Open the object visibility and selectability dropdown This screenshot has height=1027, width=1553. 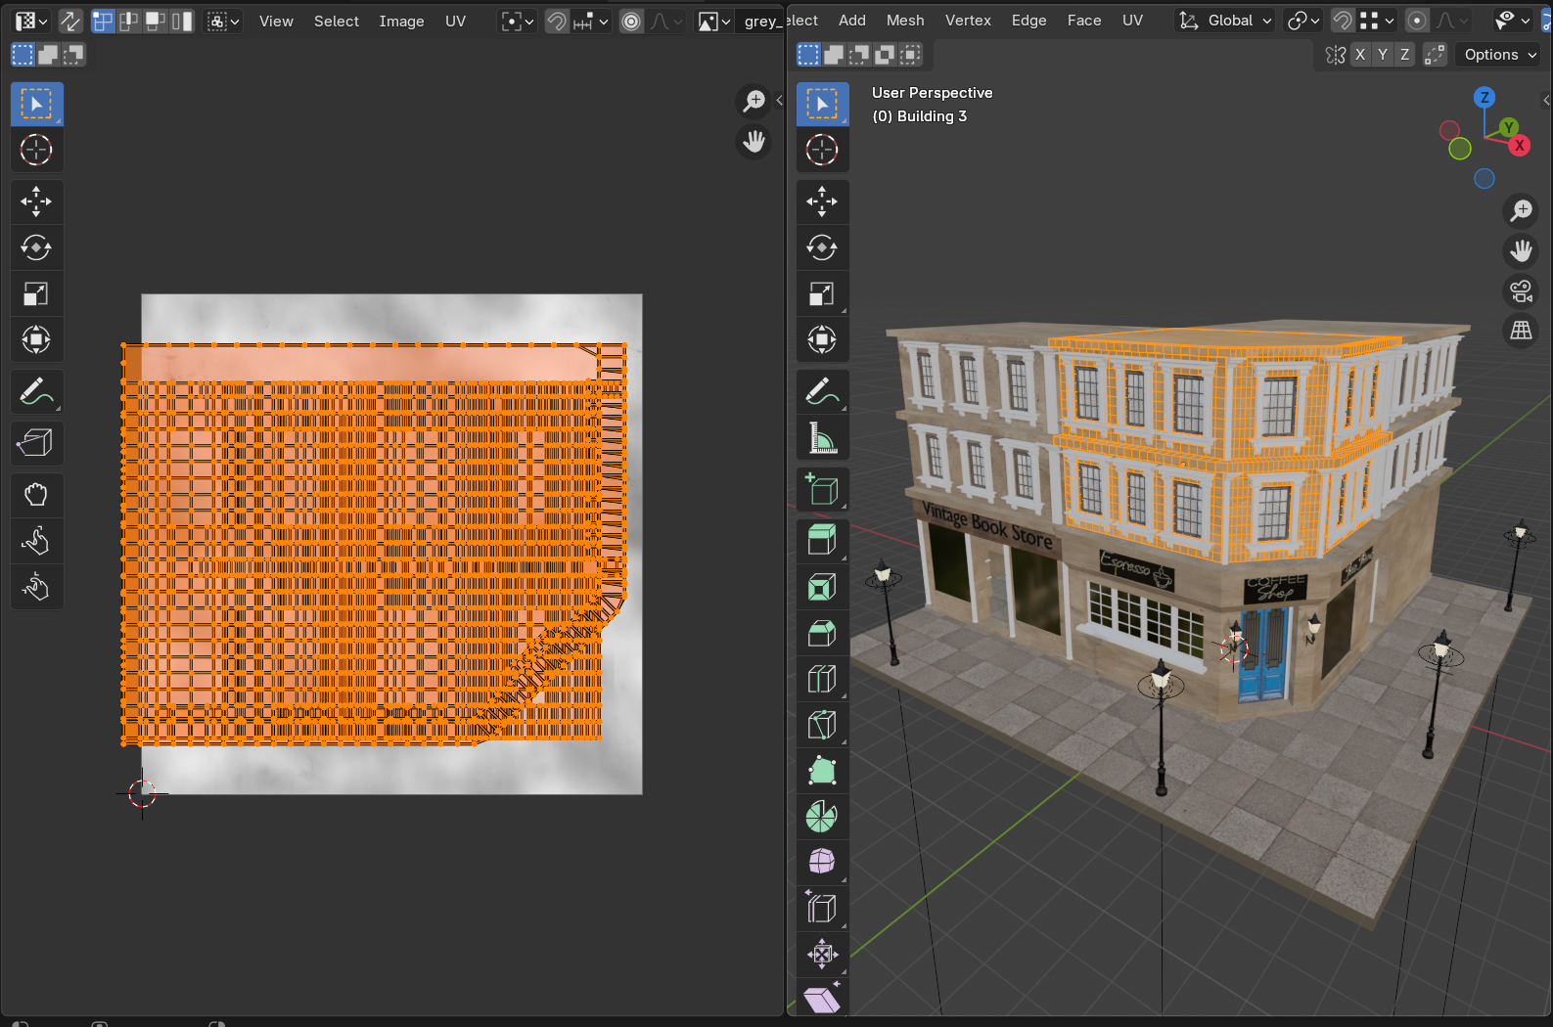point(1513,21)
